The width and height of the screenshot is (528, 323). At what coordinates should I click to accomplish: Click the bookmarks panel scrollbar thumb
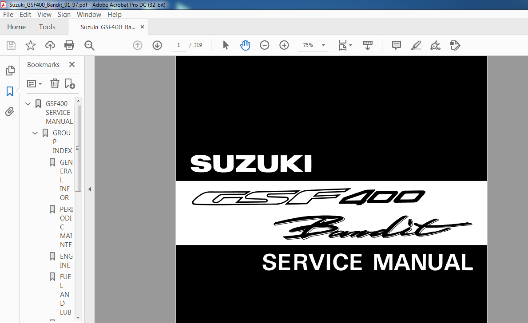(x=78, y=148)
